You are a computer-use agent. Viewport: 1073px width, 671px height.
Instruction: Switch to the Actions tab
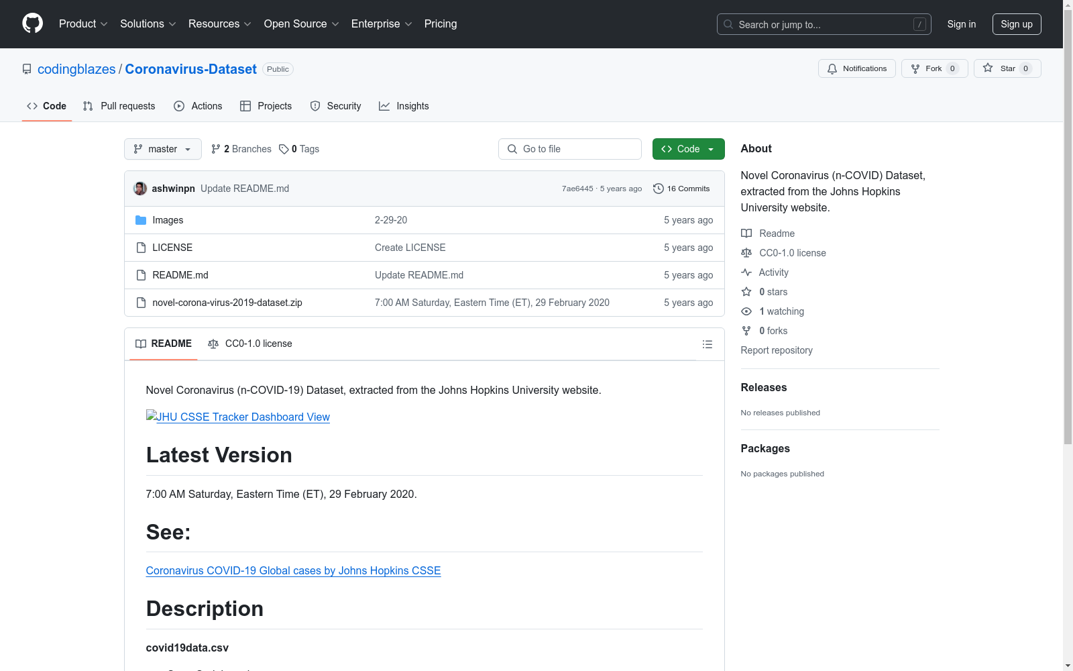tap(198, 106)
